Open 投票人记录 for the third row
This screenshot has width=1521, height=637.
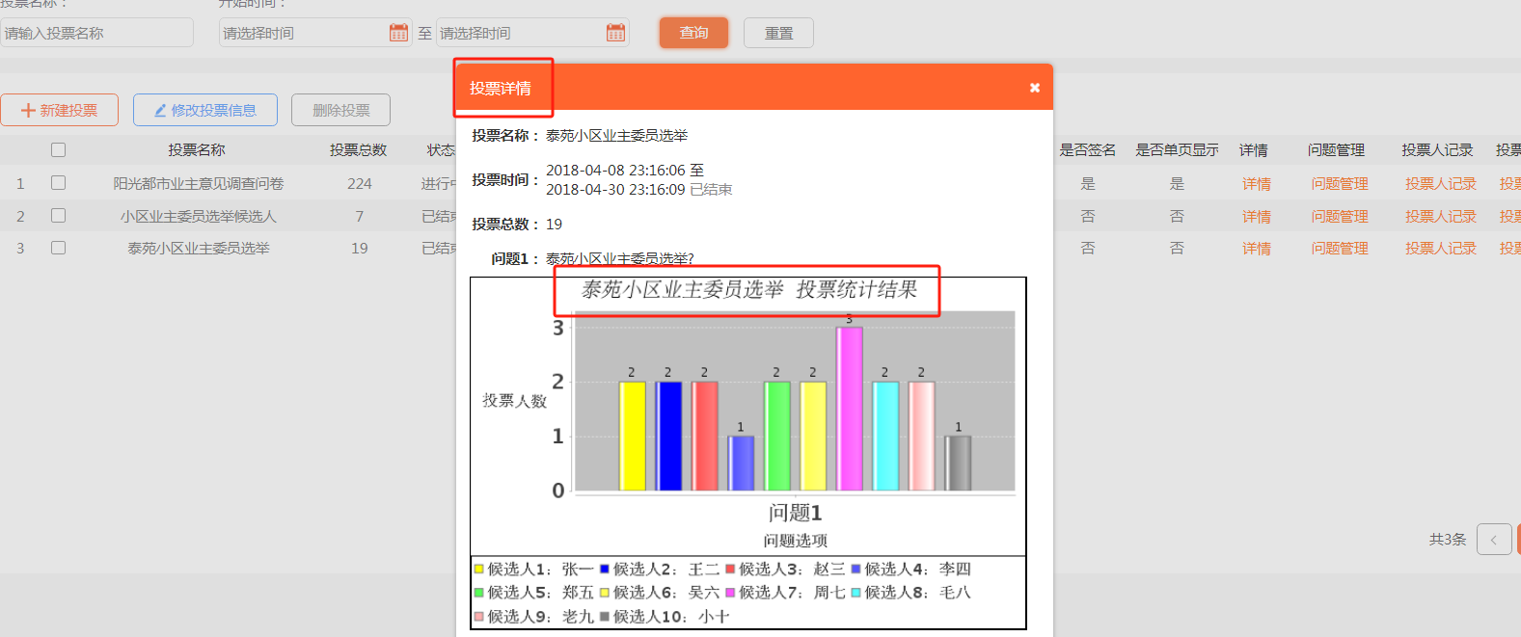tap(1440, 249)
